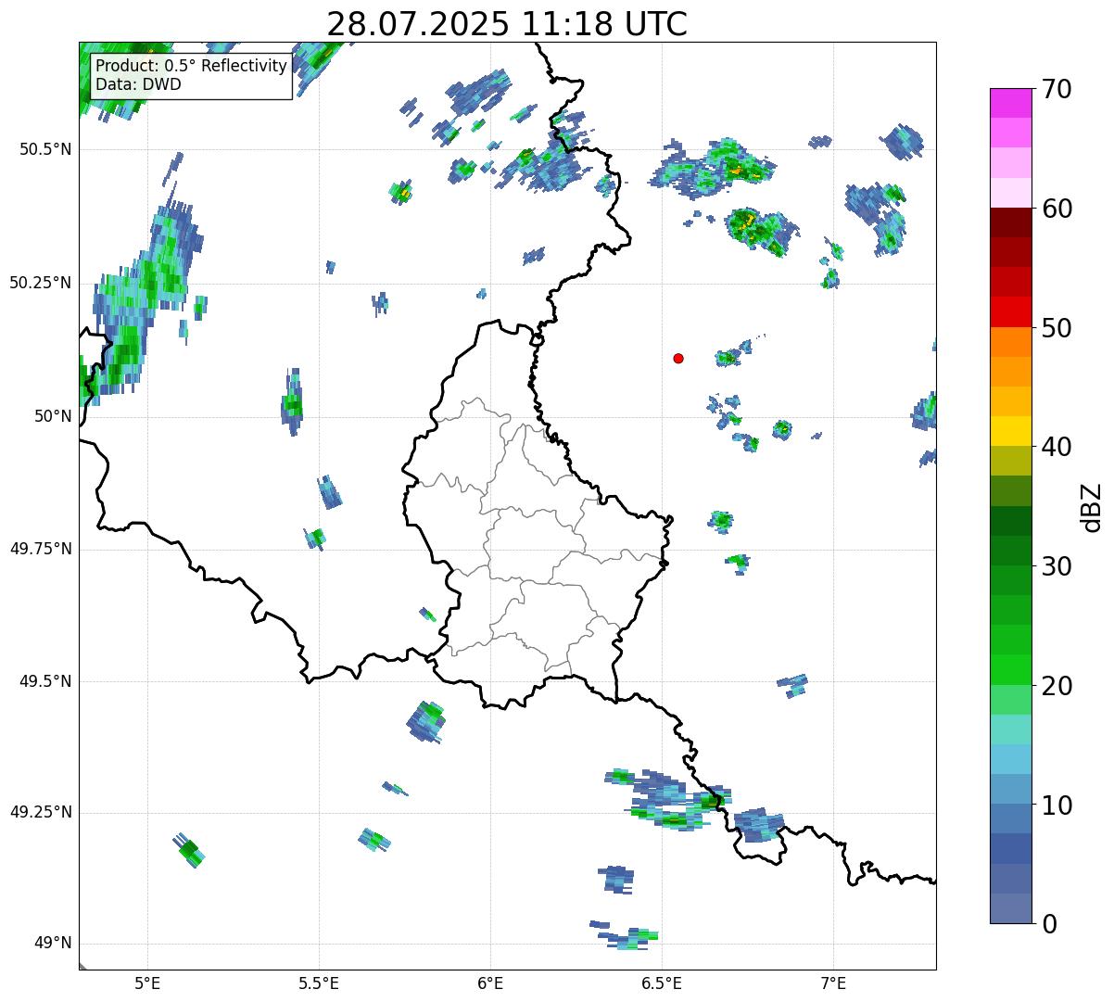
Task: Click the 7°E longitude label
Action: (x=833, y=983)
